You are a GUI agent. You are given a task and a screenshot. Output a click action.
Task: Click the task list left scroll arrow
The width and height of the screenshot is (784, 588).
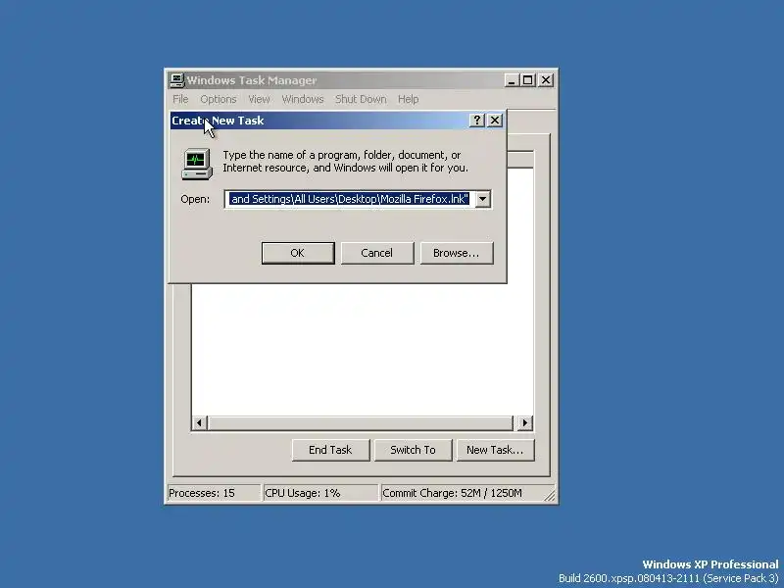200,423
